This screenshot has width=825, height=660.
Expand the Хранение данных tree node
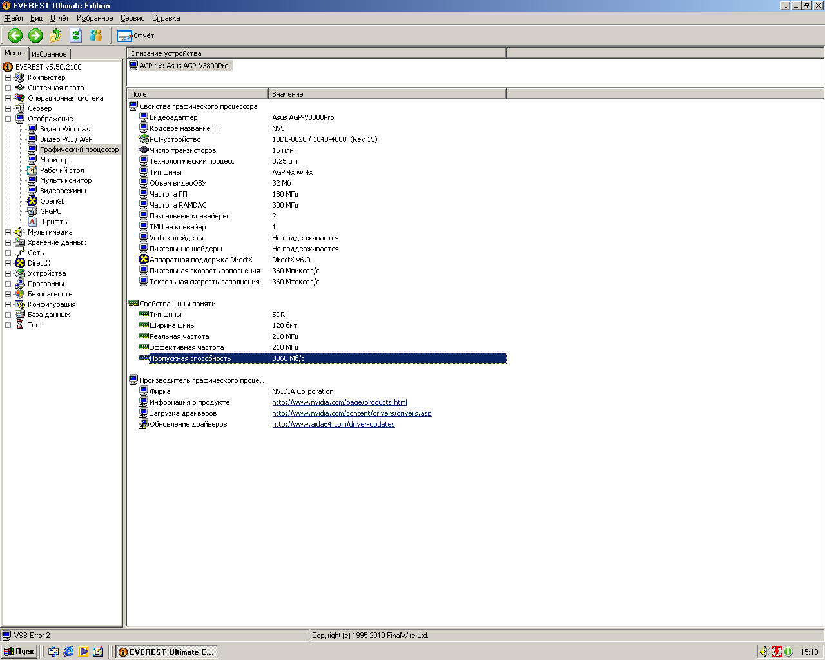(x=8, y=242)
